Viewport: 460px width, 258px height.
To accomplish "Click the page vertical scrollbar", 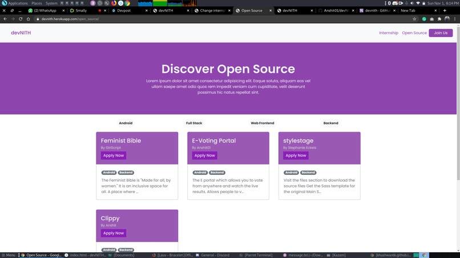I will [x=458, y=103].
